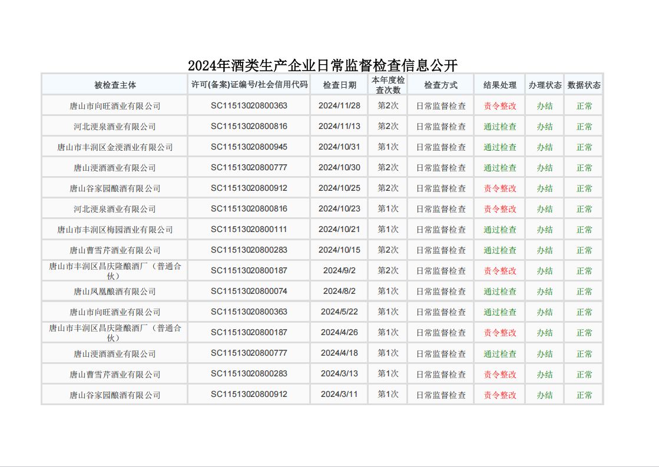
Task: Click the 检查方式 column header
Action: 441,85
